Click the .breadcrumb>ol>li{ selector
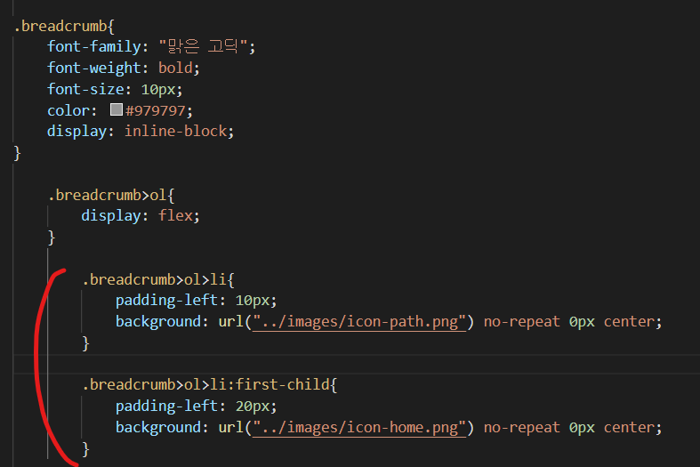The height and width of the screenshot is (467, 700). tap(158, 279)
